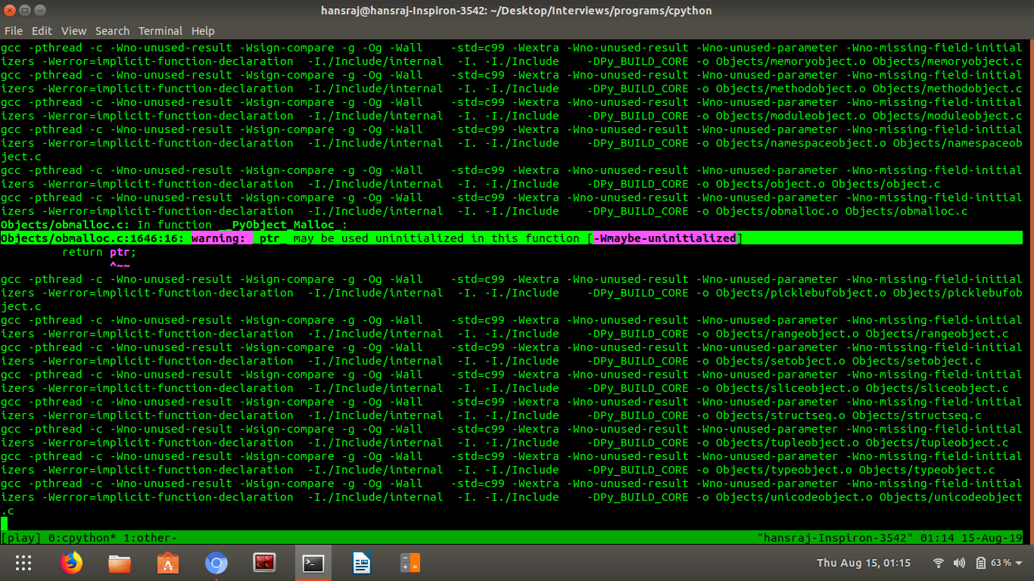Click the green terminal cursor block
This screenshot has width=1034, height=581.
(x=4, y=524)
